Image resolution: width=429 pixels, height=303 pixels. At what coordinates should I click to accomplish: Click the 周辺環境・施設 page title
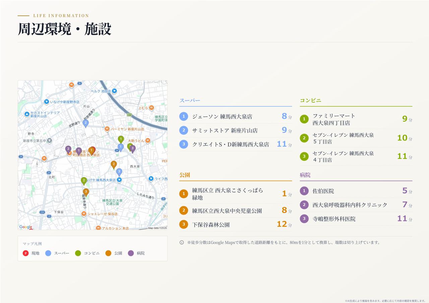pyautogui.click(x=64, y=29)
